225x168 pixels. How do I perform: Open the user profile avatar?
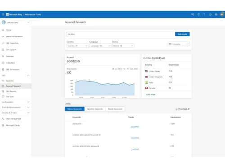pos(222,14)
